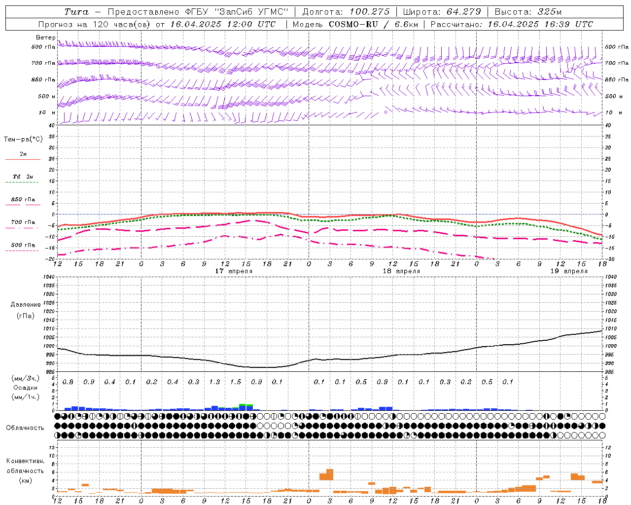Click the 985 value on left pressure axis
The width and height of the screenshot is (631, 505).
(50, 372)
